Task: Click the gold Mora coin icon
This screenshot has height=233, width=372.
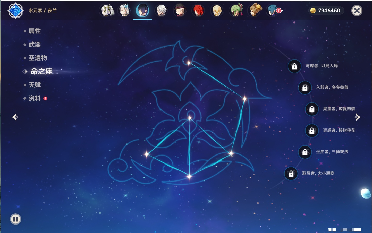Action: (x=313, y=11)
